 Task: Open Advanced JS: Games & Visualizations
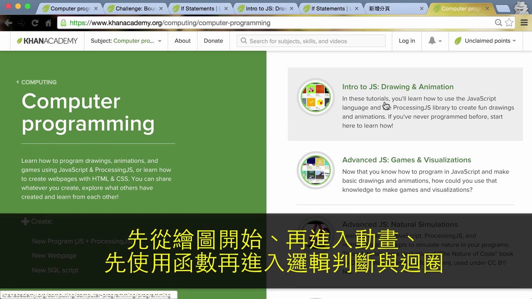[406, 160]
